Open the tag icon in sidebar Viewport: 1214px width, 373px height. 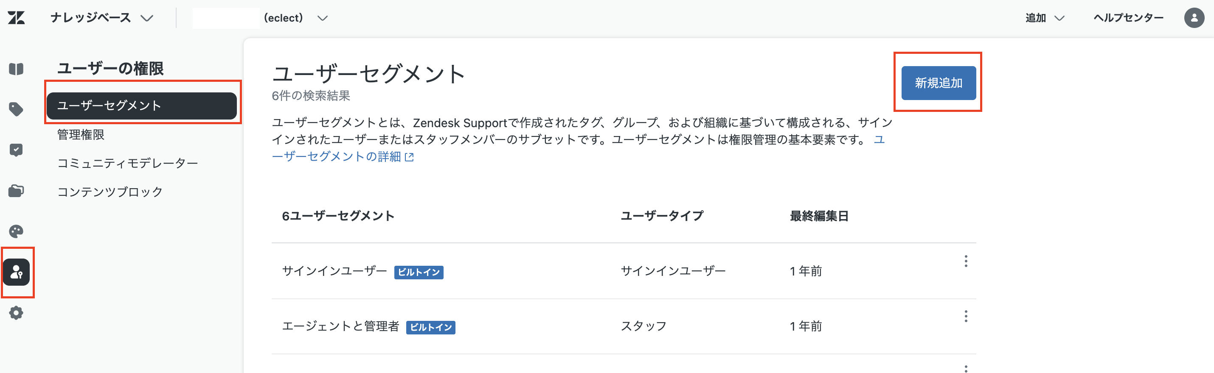coord(16,109)
